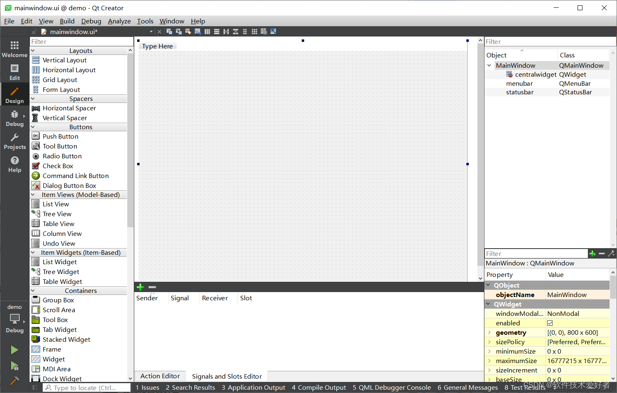This screenshot has width=617, height=393.
Task: Click the widget box vertical scrollbar
Action: [131, 139]
